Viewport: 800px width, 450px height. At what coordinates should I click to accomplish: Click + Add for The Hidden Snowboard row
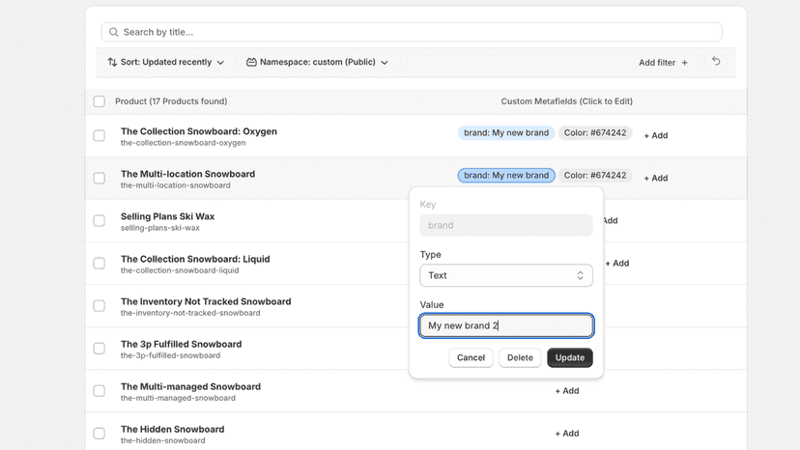click(567, 434)
